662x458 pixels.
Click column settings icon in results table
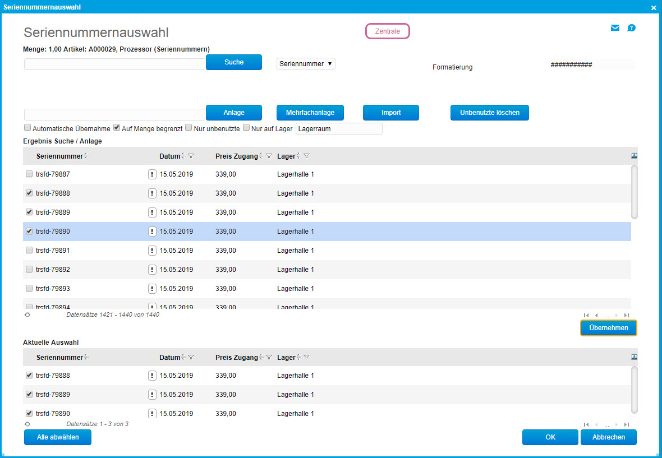(x=634, y=156)
